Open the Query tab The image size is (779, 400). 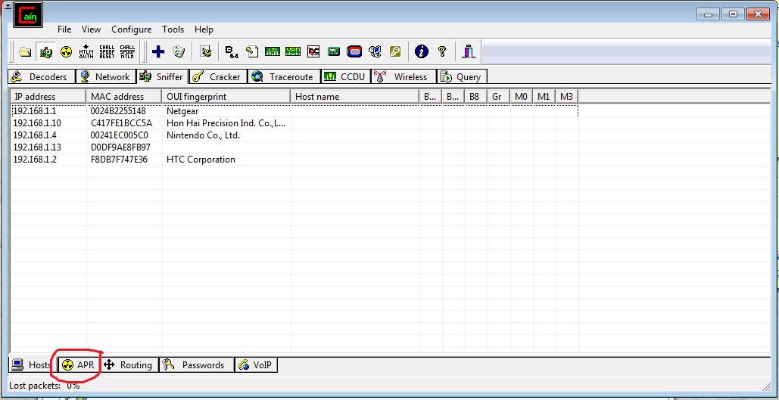click(462, 77)
